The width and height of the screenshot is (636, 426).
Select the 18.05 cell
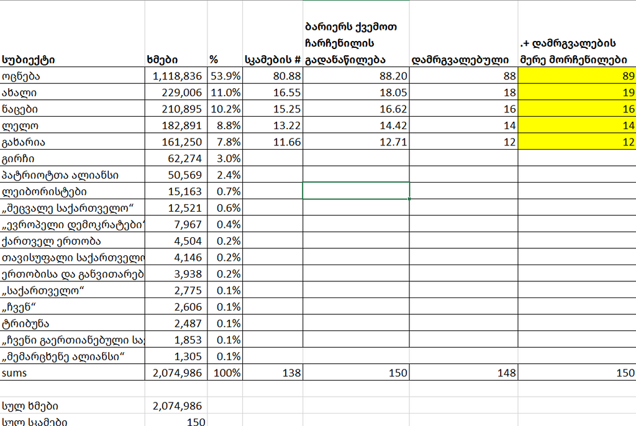[x=356, y=93]
